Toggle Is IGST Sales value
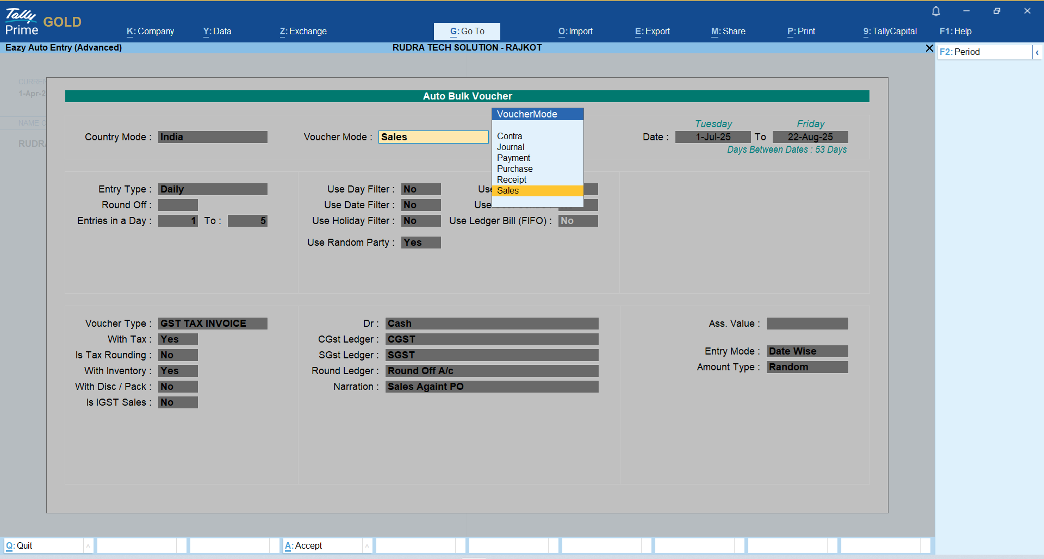Viewport: 1044px width, 559px height. click(x=178, y=402)
